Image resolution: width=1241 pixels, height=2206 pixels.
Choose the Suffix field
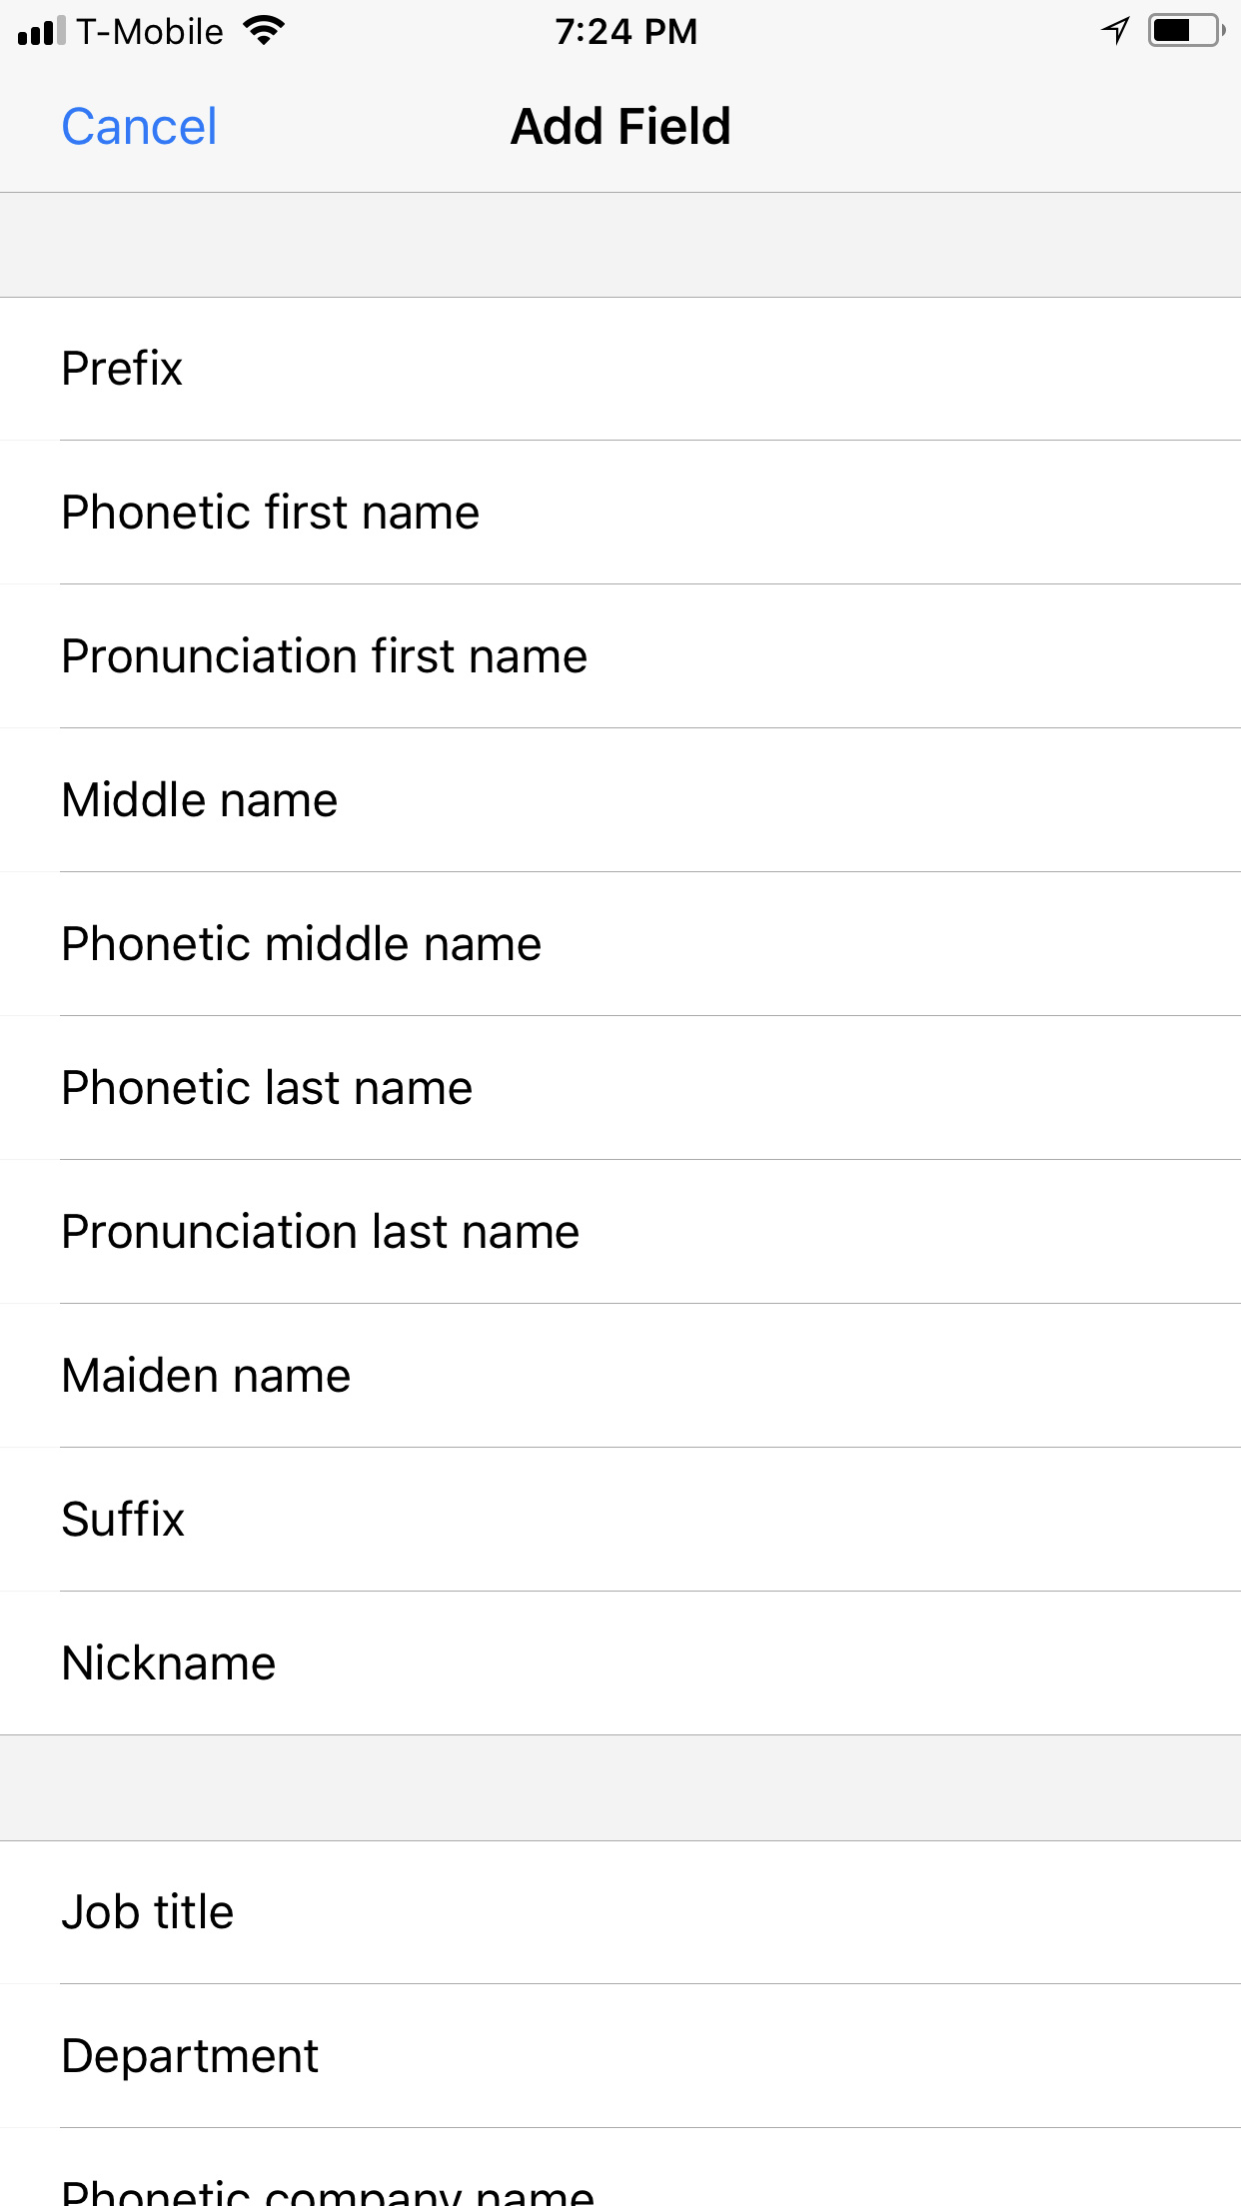pyautogui.click(x=620, y=1520)
